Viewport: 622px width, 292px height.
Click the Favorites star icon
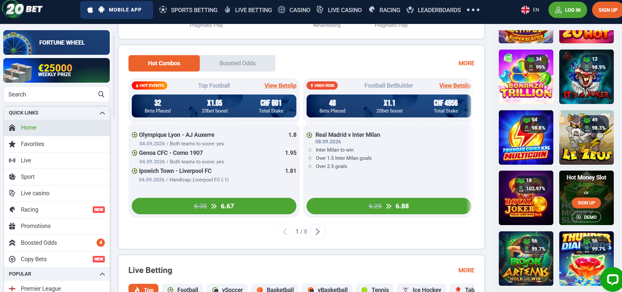point(12,144)
